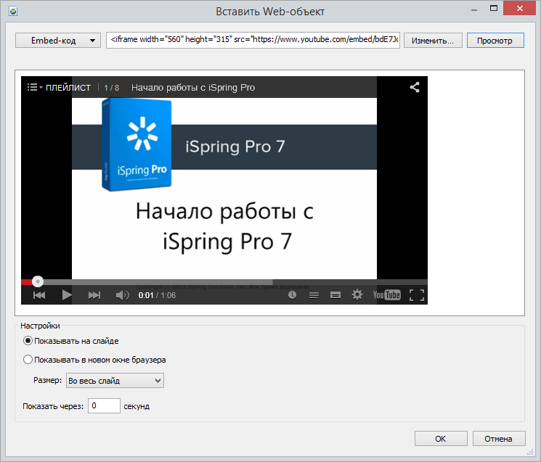The width and height of the screenshot is (541, 462).
Task: Click the '1 / 8' playlist counter
Action: (x=111, y=88)
